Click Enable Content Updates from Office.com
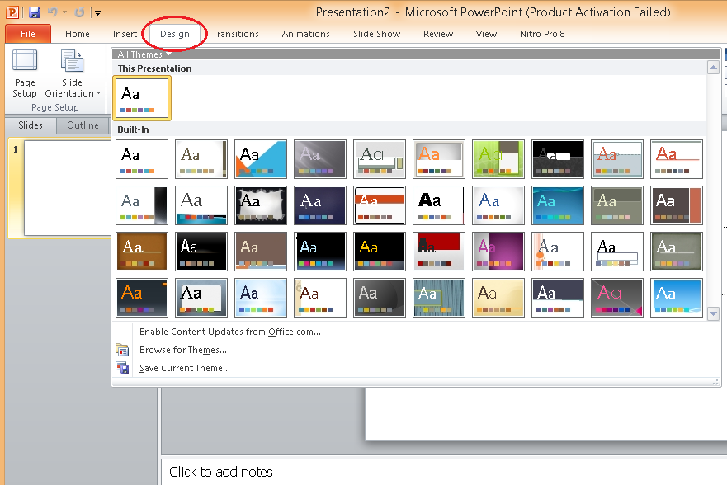The height and width of the screenshot is (485, 727). coord(229,332)
